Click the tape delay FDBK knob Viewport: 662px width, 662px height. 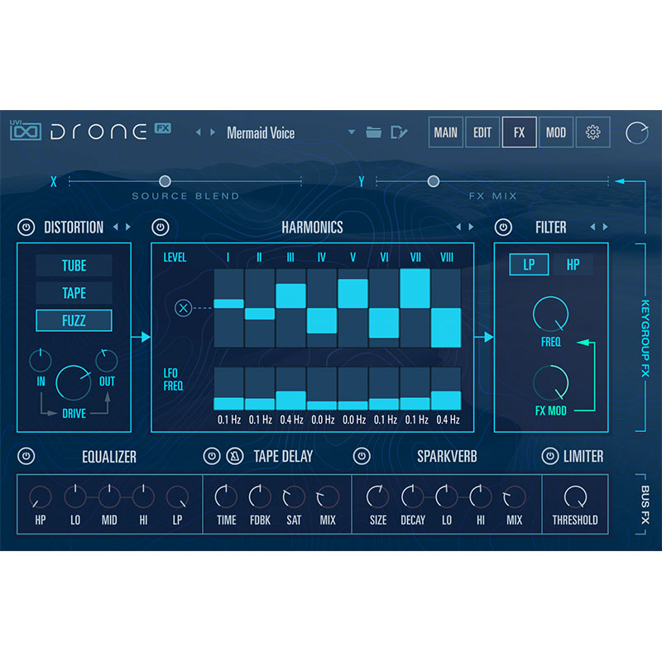tap(260, 497)
